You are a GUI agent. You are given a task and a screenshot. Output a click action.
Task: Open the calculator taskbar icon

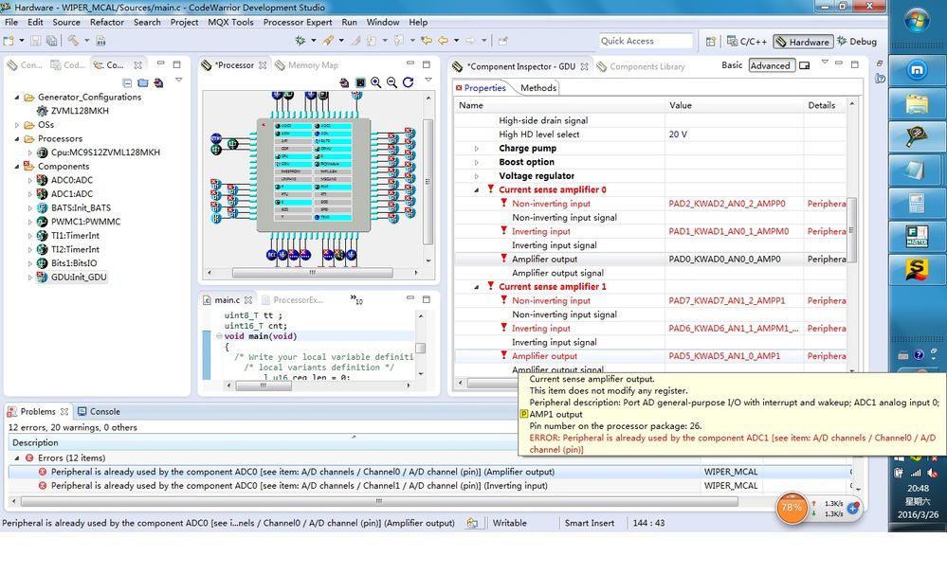tap(917, 204)
